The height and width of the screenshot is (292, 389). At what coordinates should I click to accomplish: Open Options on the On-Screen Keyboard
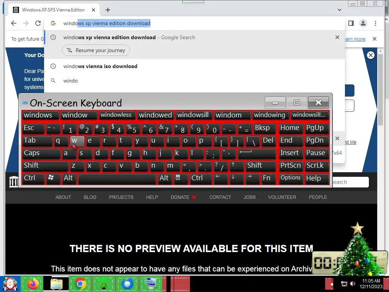tap(291, 179)
